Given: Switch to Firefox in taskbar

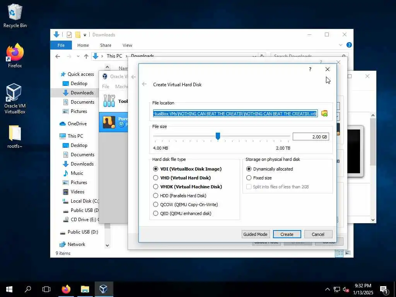Looking at the screenshot, I should point(66,289).
